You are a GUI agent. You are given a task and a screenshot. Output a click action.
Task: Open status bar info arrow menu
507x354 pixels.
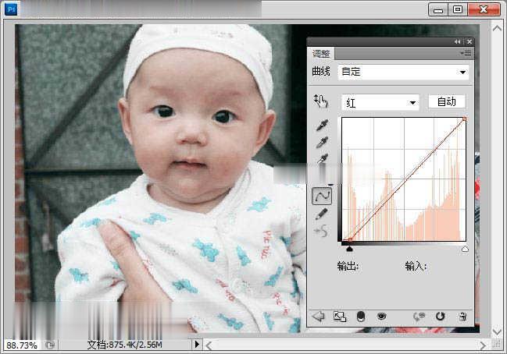coord(197,345)
